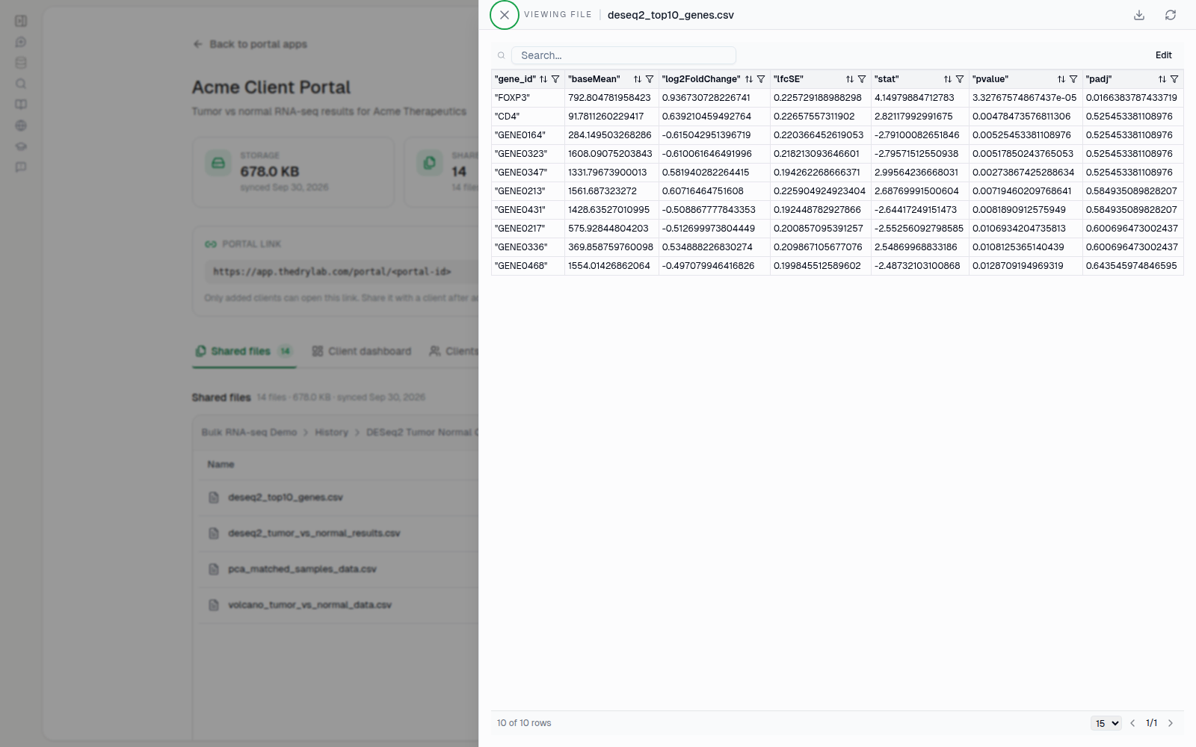This screenshot has width=1196, height=747.
Task: Sort by pvalue column
Action: coord(1061,79)
